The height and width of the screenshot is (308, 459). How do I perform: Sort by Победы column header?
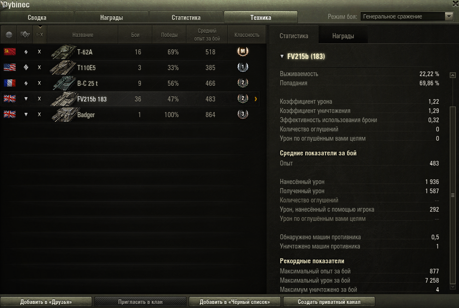coord(169,35)
